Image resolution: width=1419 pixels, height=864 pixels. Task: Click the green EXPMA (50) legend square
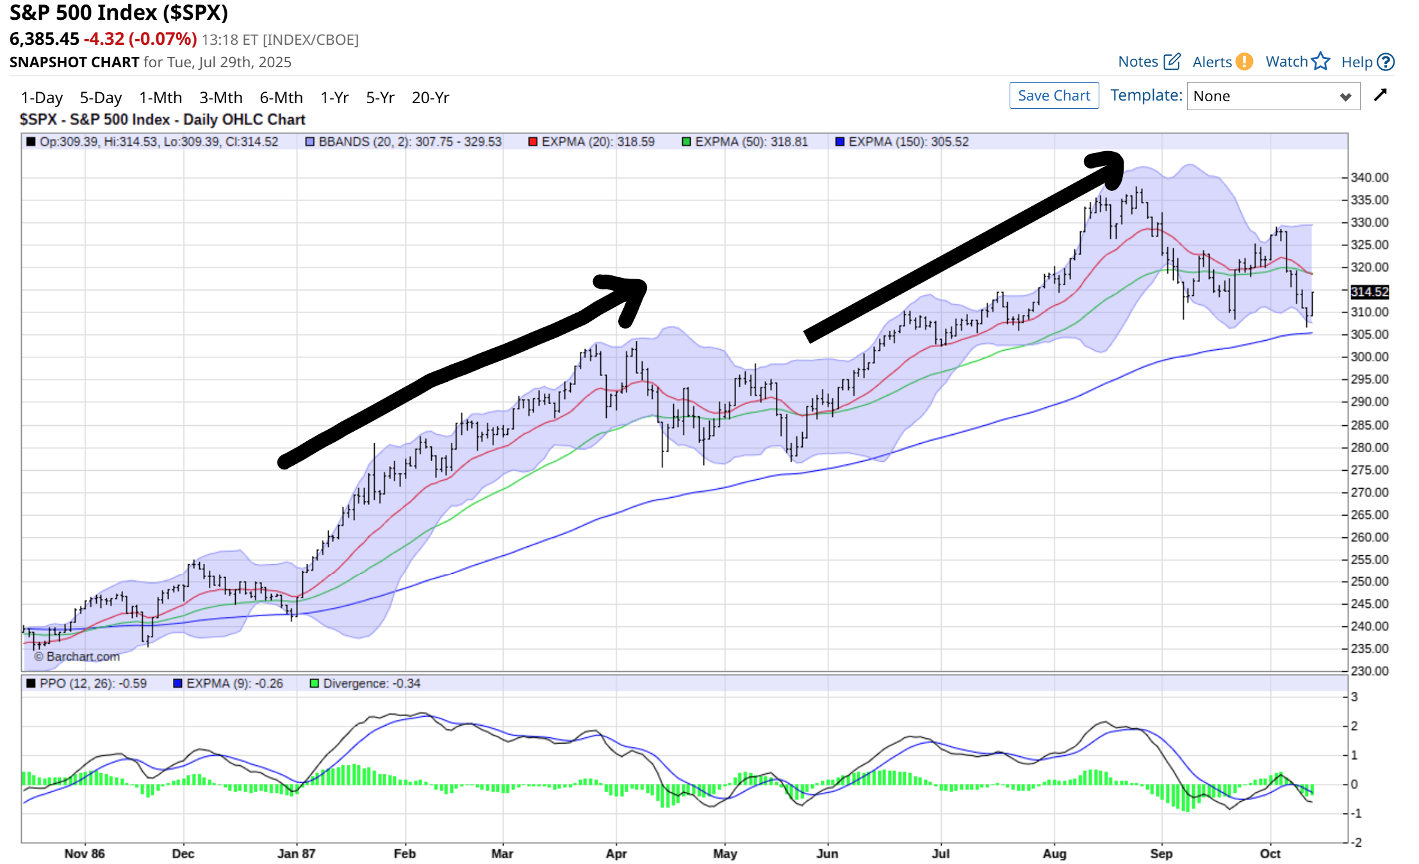click(x=686, y=142)
